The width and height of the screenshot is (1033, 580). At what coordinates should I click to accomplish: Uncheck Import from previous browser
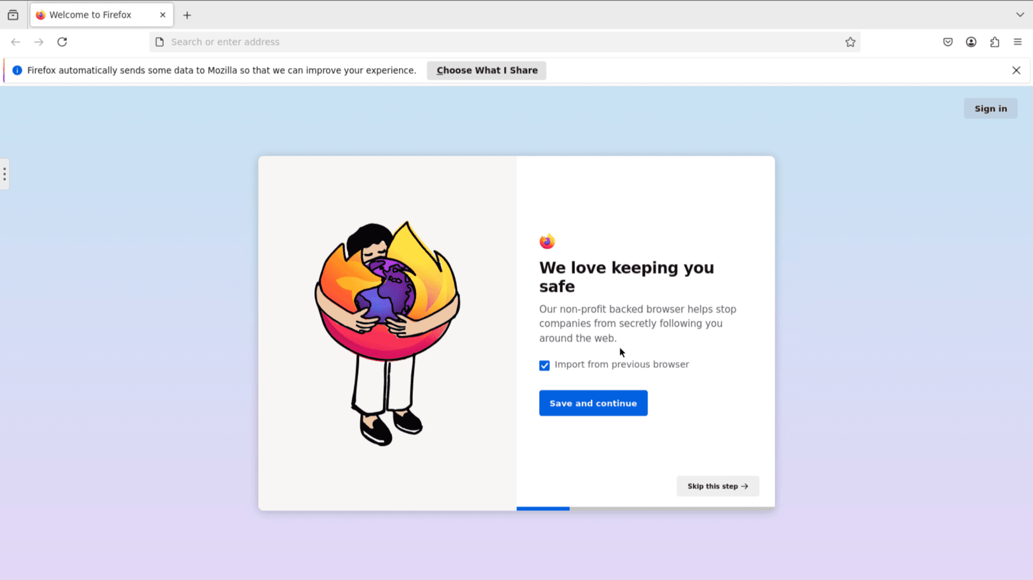coord(544,366)
